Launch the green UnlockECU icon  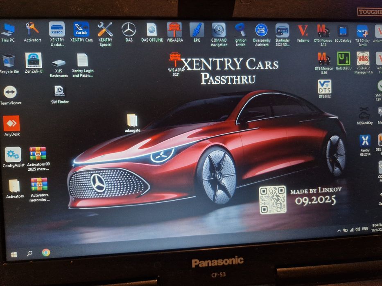[344, 61]
